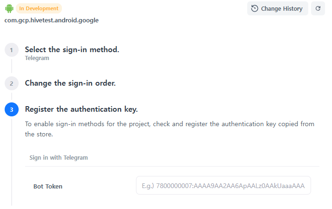This screenshot has width=332, height=209.
Task: Click the authentication key description paragraph
Action: pyautogui.click(x=169, y=129)
